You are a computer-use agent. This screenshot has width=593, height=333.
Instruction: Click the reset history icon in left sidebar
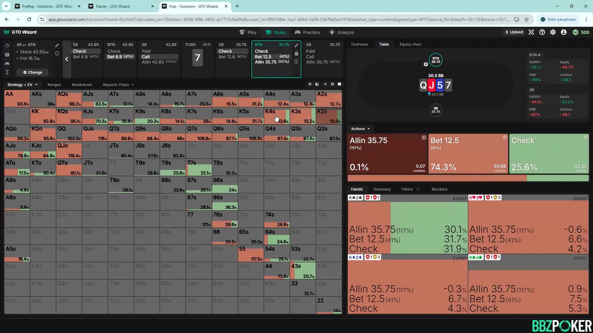coord(7,45)
